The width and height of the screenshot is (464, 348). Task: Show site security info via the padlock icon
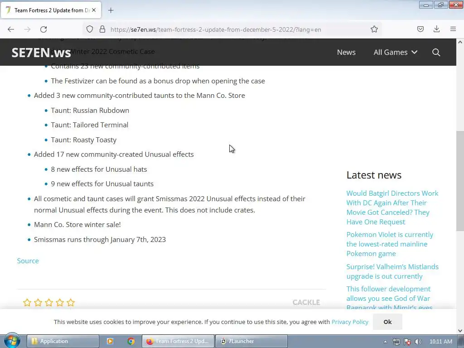(x=102, y=29)
